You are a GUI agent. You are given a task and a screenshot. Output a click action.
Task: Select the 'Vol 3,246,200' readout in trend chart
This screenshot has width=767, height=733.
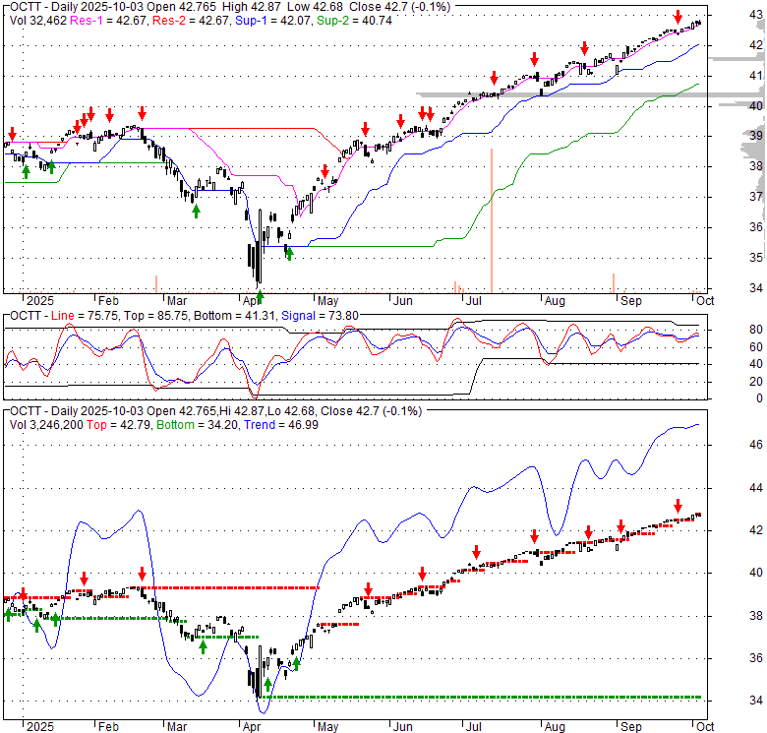tap(46, 425)
